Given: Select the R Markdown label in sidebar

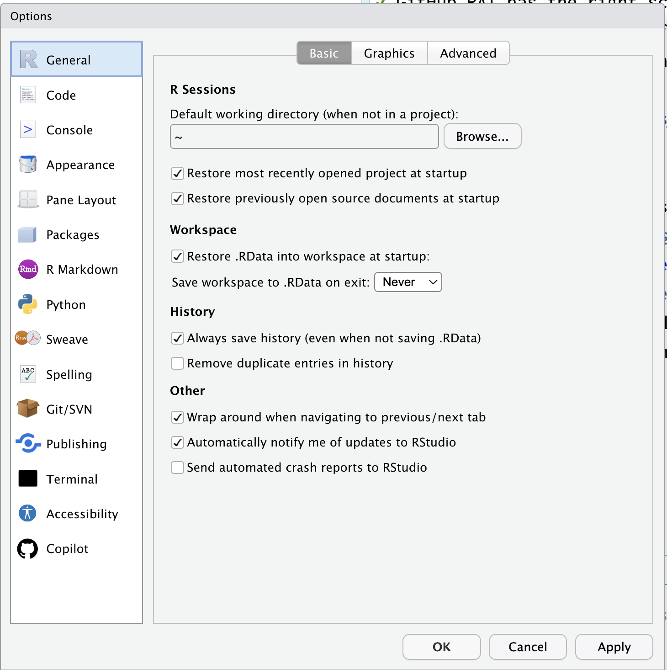Looking at the screenshot, I should 82,269.
